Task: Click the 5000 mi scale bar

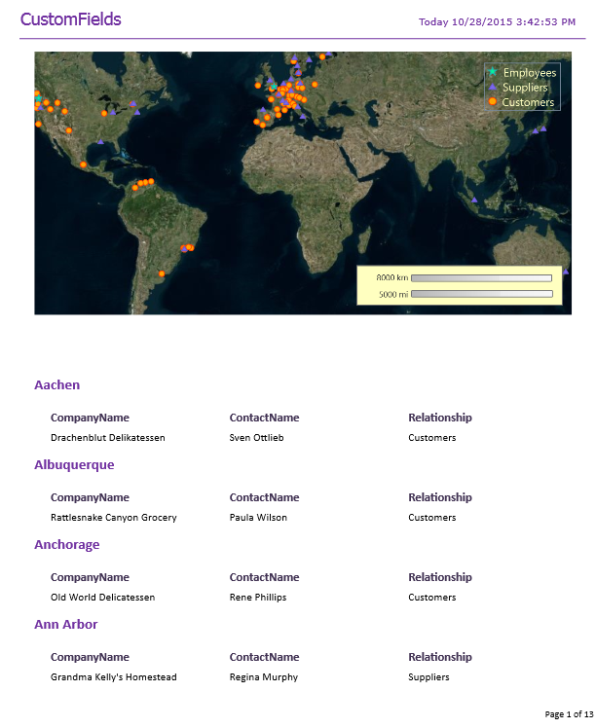Action: 481,293
